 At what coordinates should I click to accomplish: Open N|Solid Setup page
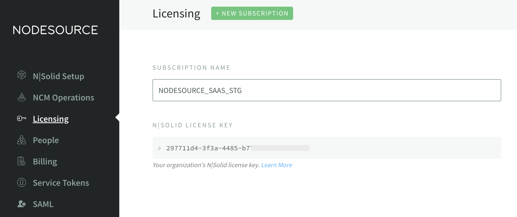pyautogui.click(x=58, y=76)
